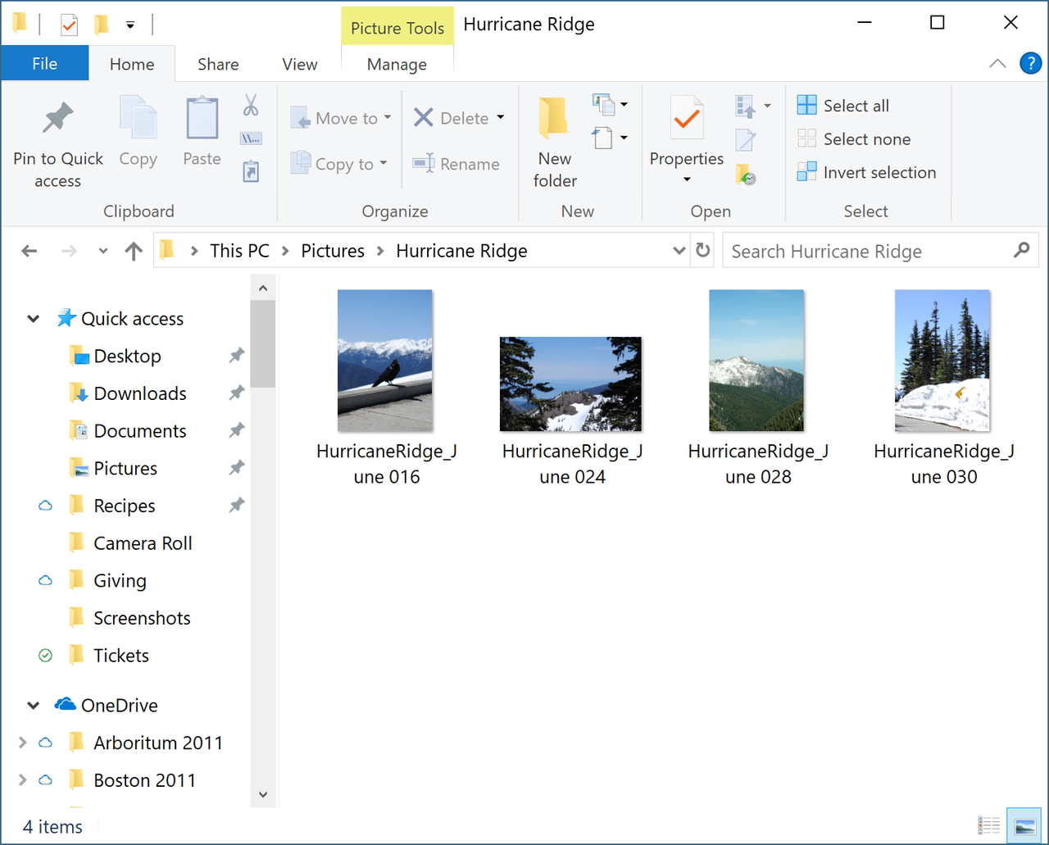Open the HurricaneRidge_June 024 photo
1049x845 pixels.
pos(570,384)
